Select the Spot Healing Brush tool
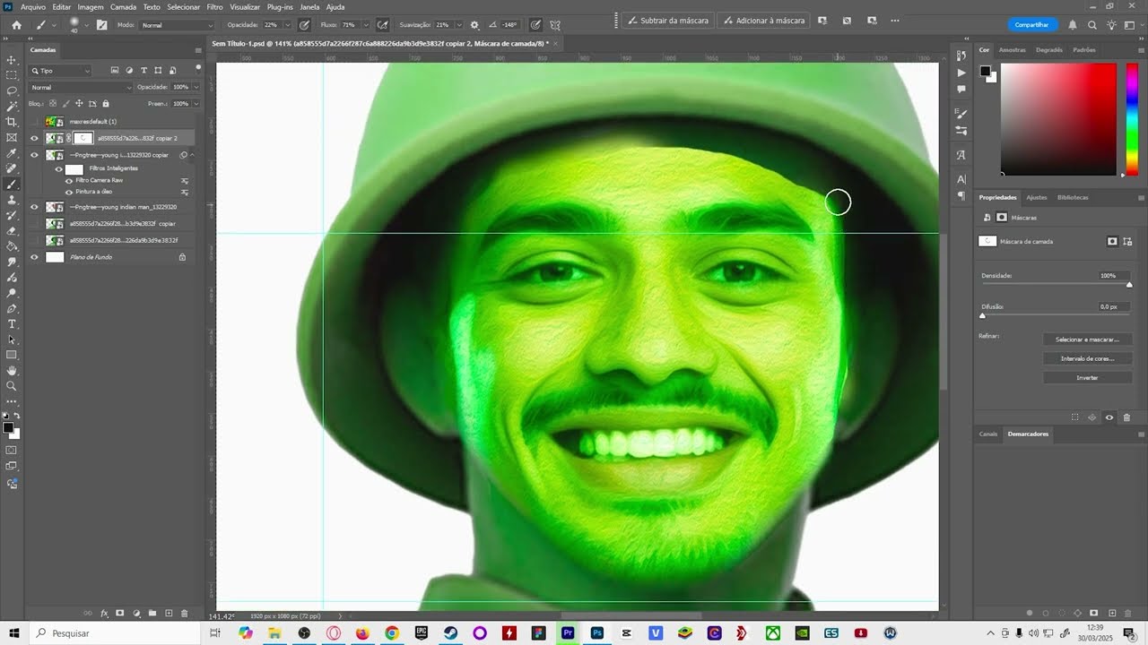 click(12, 168)
